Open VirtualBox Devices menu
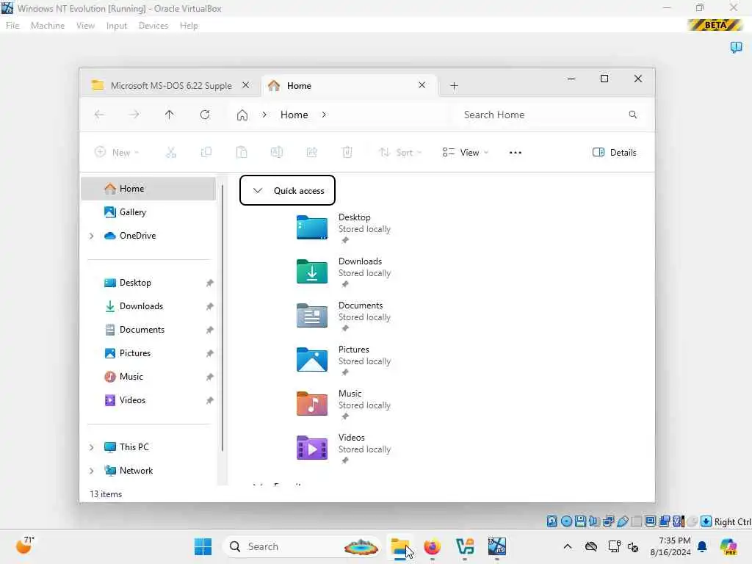752x564 pixels. 153,26
